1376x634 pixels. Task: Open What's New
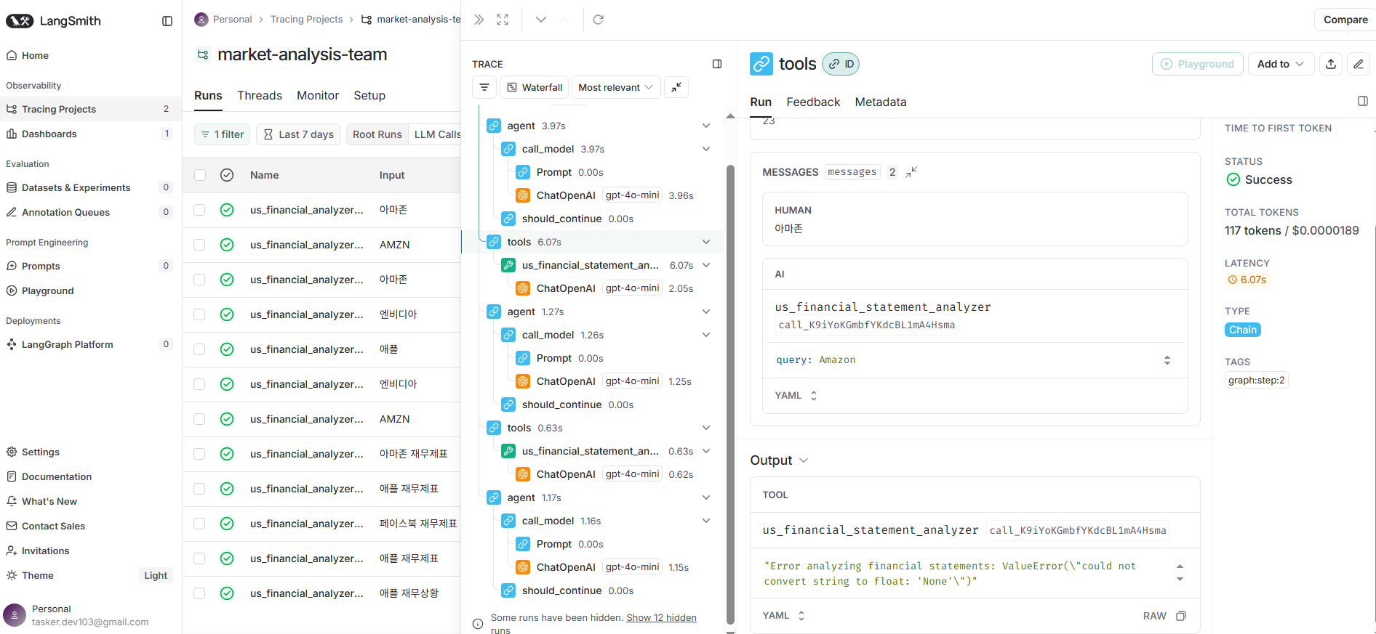(x=49, y=501)
